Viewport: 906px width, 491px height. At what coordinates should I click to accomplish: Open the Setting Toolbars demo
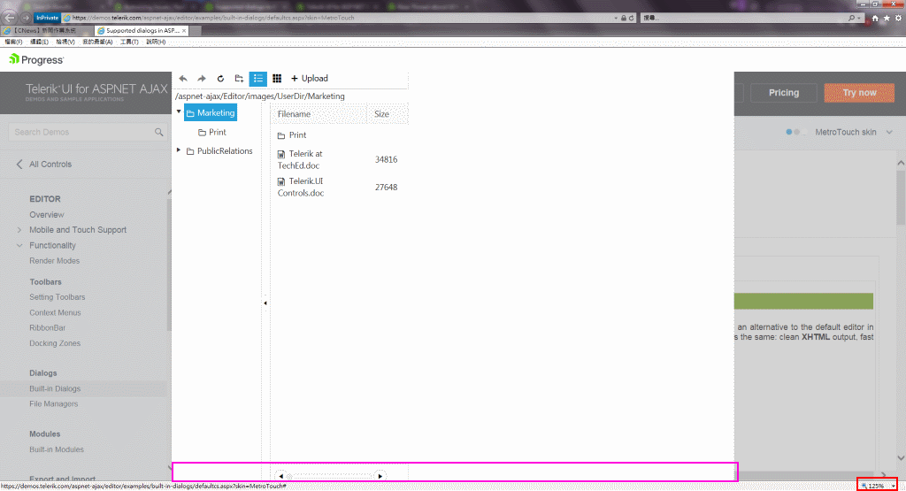pos(58,297)
